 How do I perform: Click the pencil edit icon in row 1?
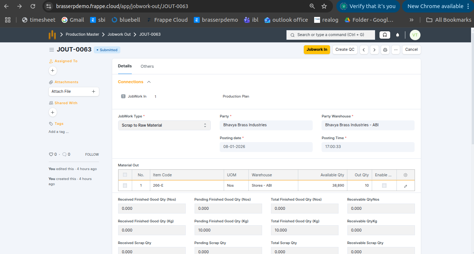pos(405,186)
